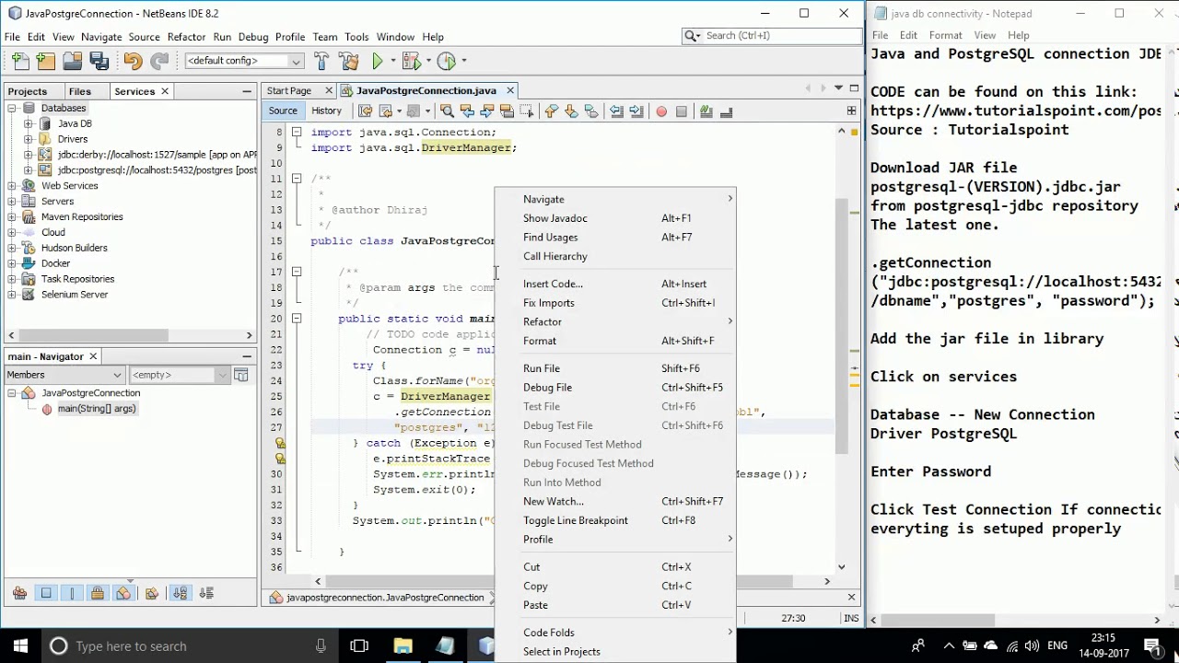
Task: Collapse the Databases tree node
Action: (x=12, y=109)
